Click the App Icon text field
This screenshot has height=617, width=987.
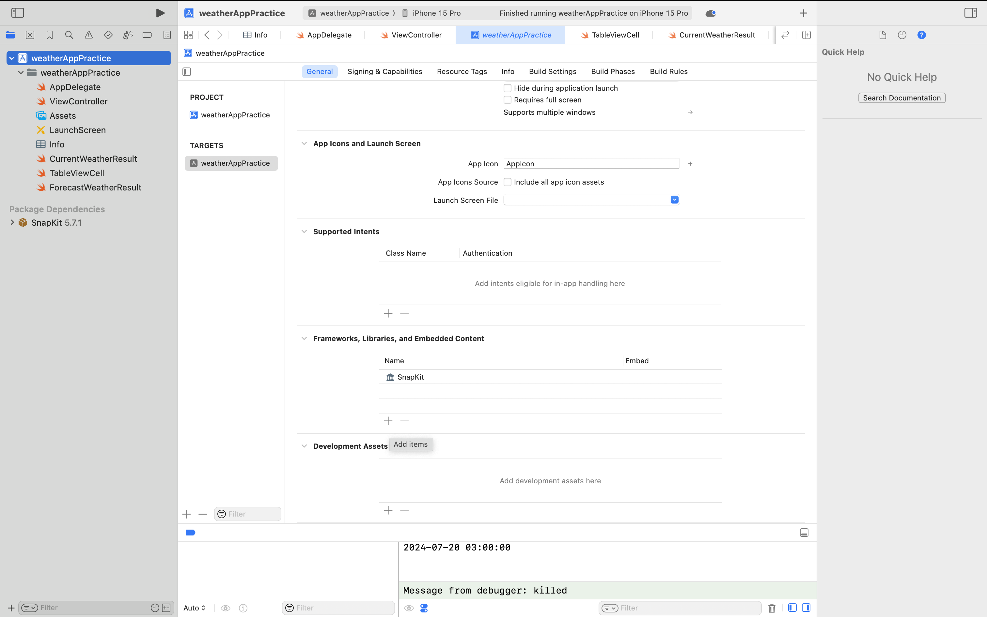(591, 164)
